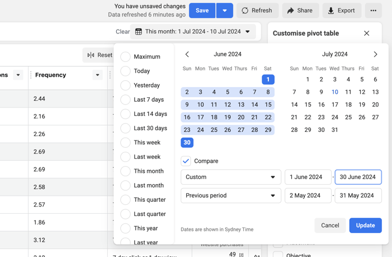The width and height of the screenshot is (392, 257).
Task: Select 1 June 2024 in calendar
Action: click(268, 80)
